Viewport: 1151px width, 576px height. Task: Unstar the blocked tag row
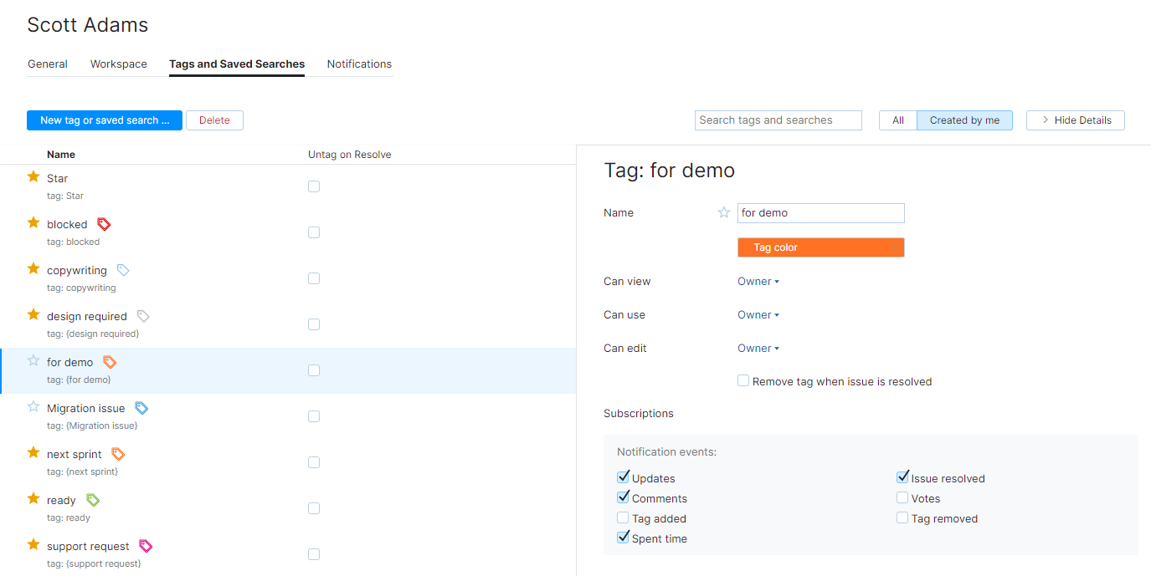pyautogui.click(x=33, y=223)
